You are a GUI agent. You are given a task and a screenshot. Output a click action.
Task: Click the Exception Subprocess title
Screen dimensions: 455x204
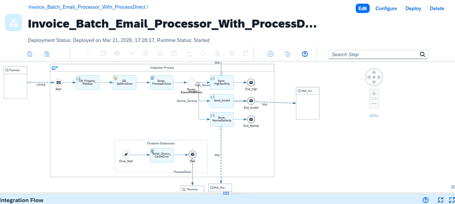tap(161, 143)
